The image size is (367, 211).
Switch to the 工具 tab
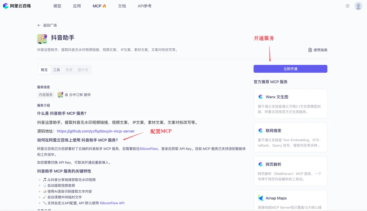(x=57, y=70)
